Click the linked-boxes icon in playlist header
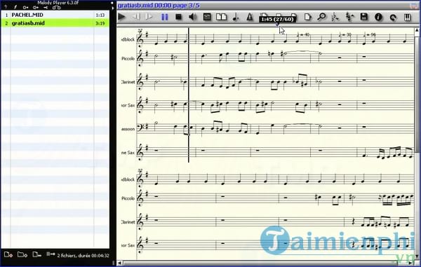The width and height of the screenshot is (421, 267). point(56,8)
